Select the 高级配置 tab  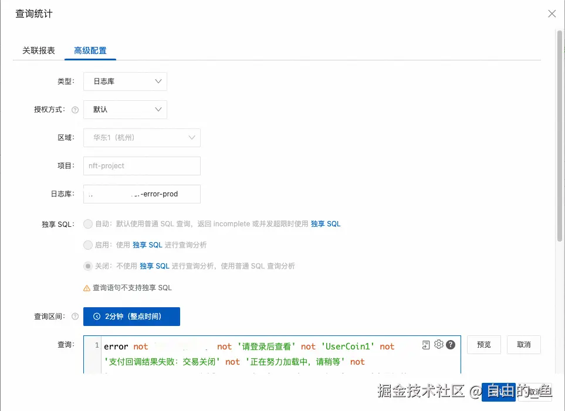[90, 50]
